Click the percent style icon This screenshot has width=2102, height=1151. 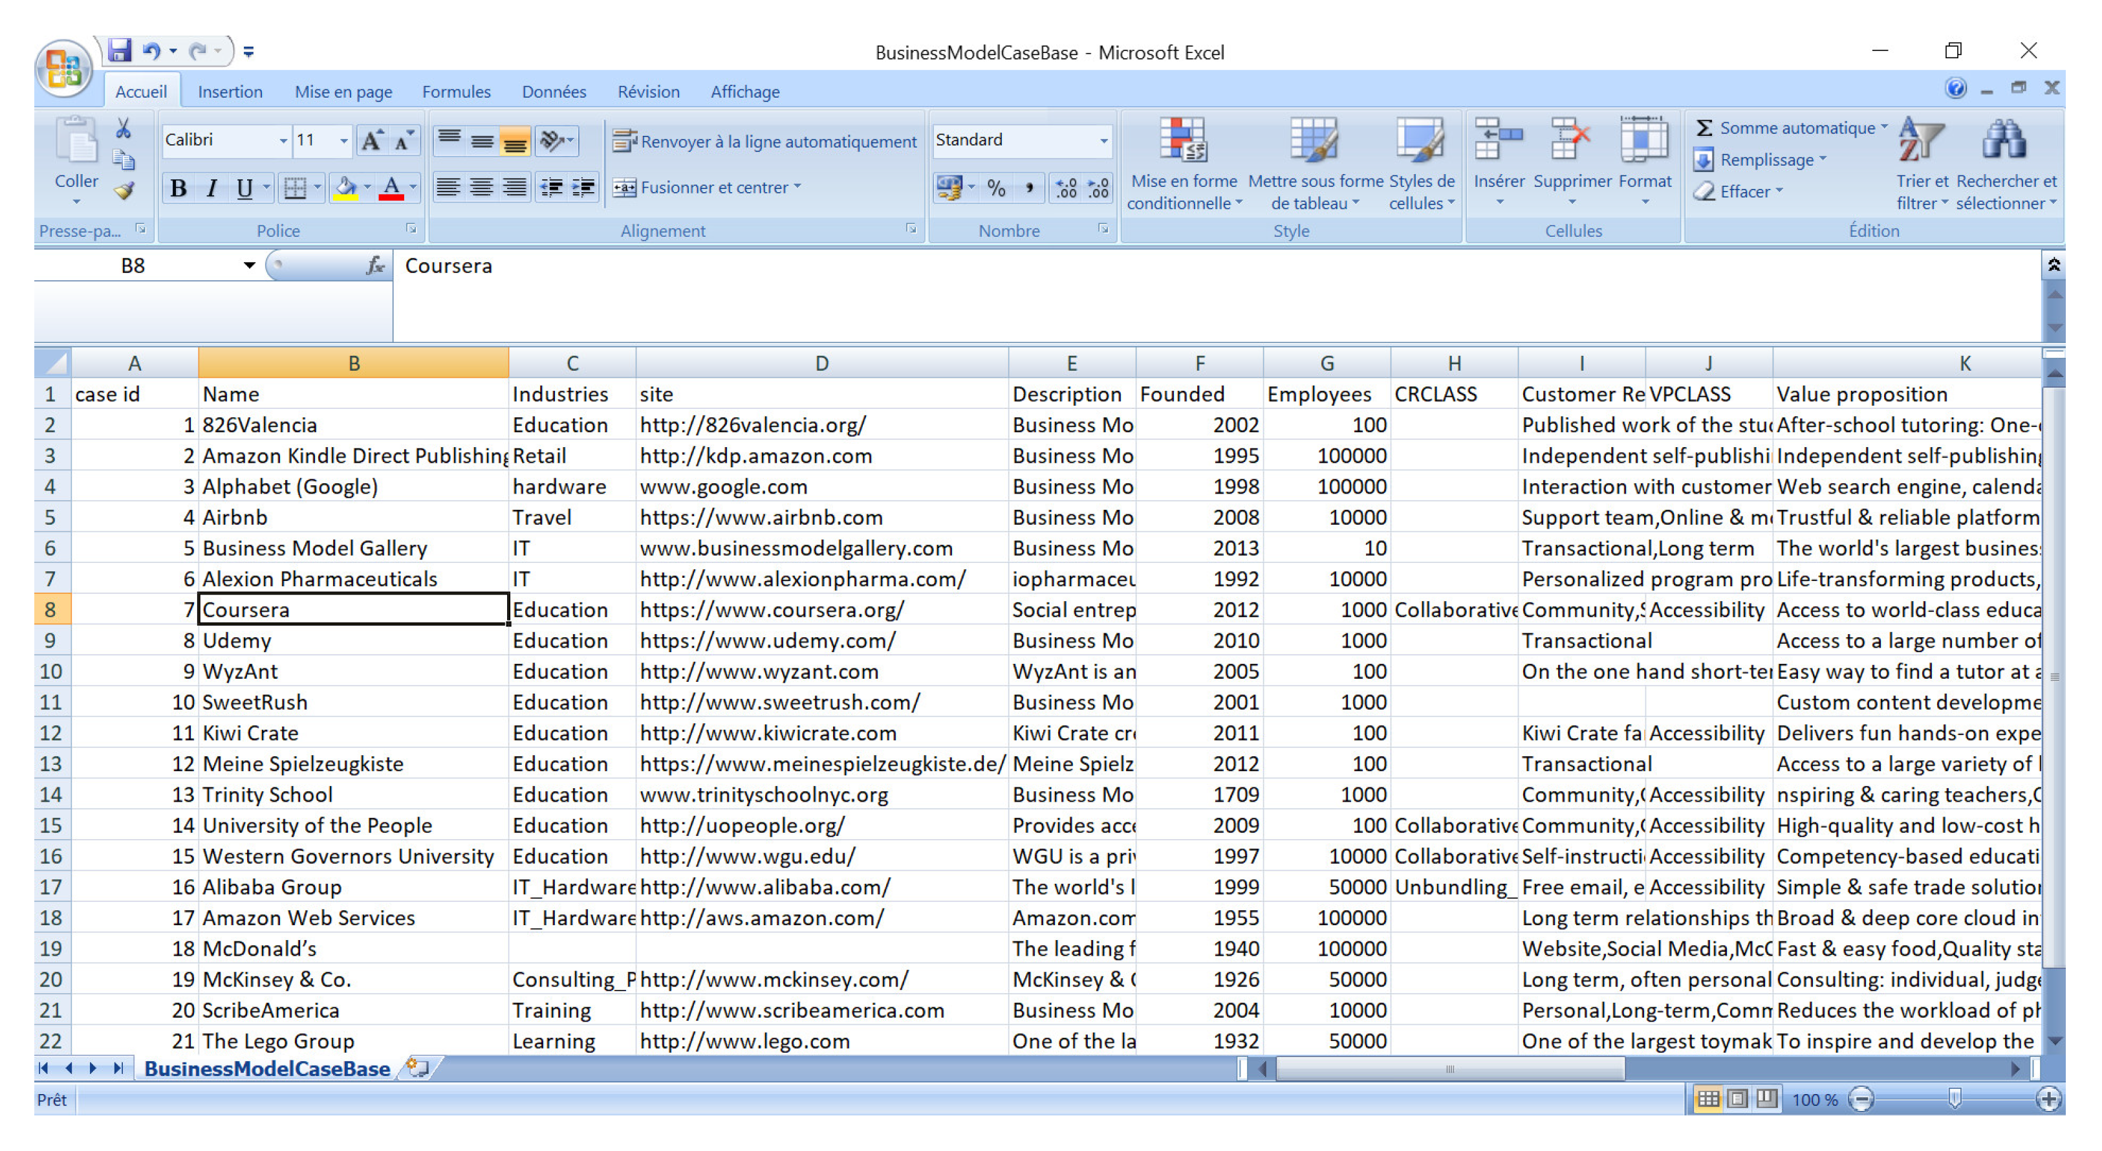click(x=995, y=188)
